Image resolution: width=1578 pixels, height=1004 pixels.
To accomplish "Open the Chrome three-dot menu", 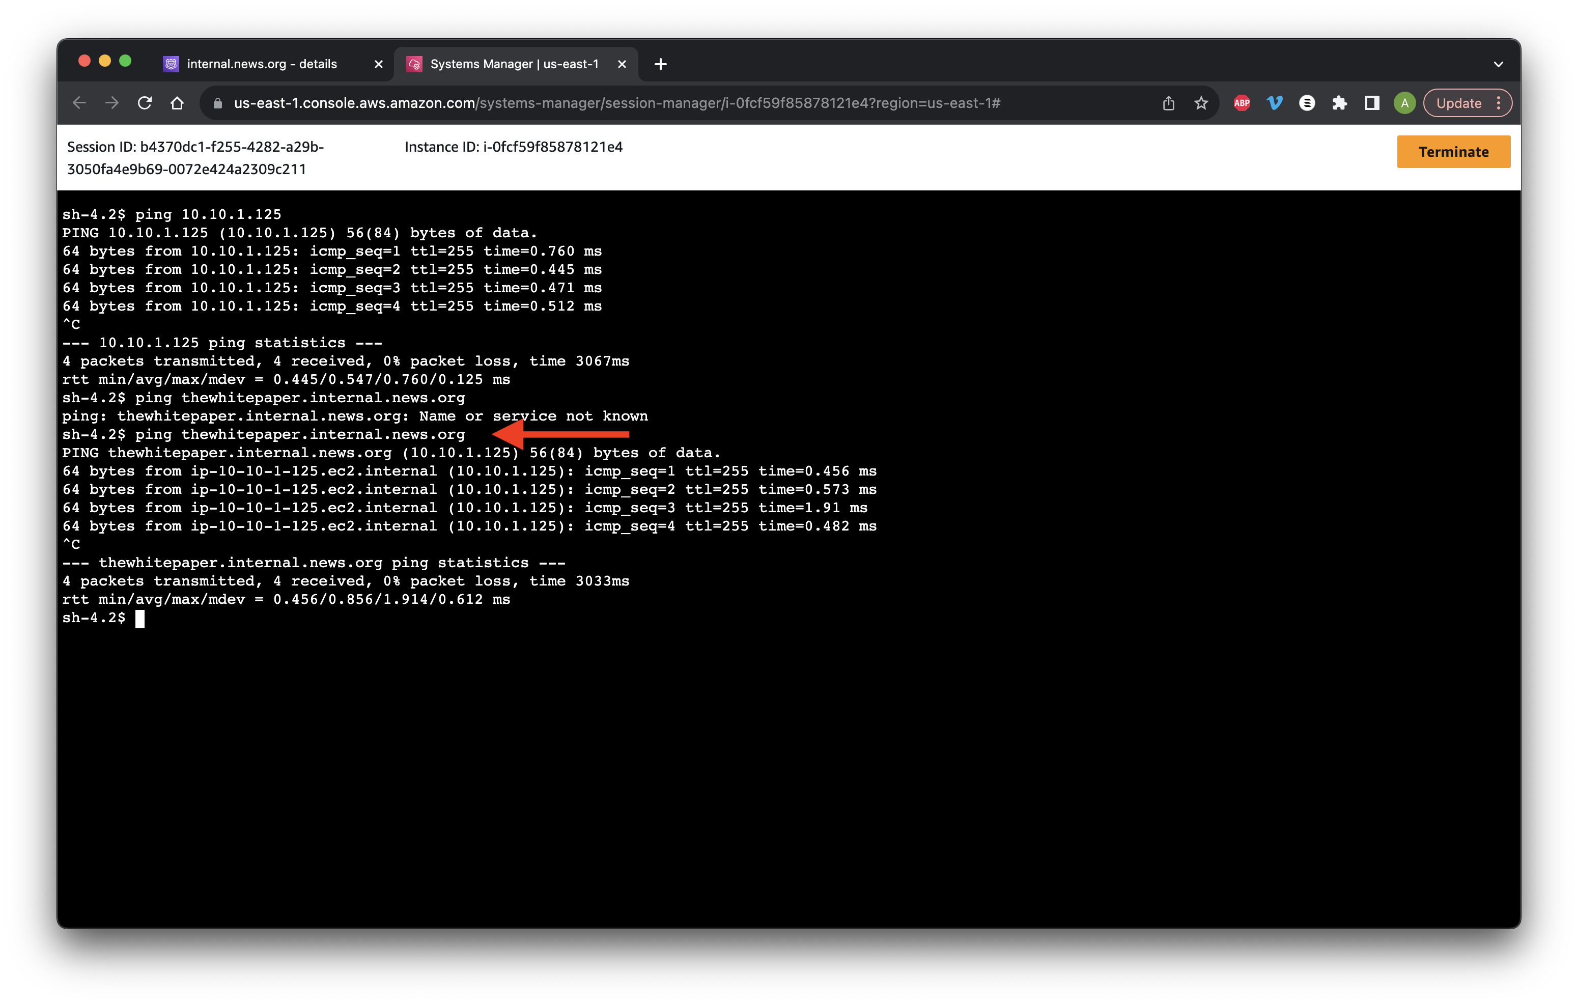I will pos(1499,103).
